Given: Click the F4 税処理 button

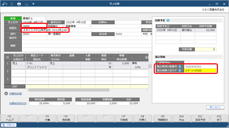Looking at the screenshot, I should click(66, 118).
